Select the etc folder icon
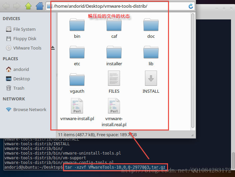The width and height of the screenshot is (235, 177). coord(77,52)
